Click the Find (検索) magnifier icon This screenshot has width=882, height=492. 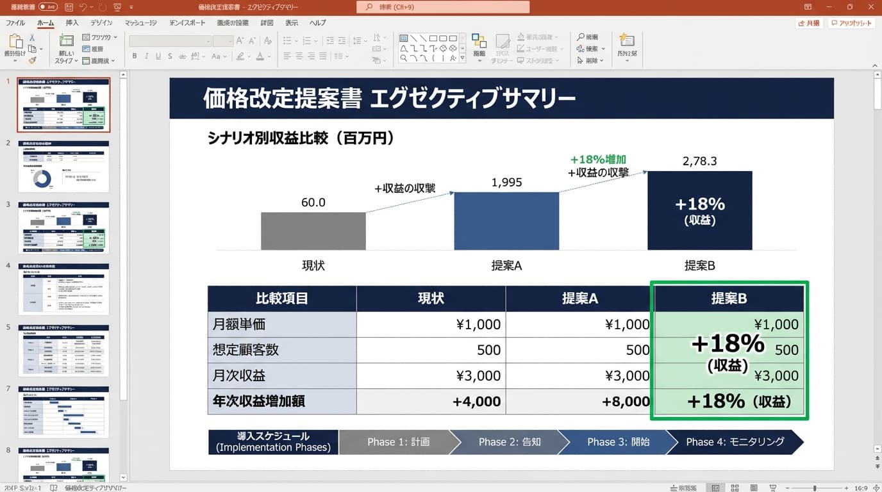(581, 37)
